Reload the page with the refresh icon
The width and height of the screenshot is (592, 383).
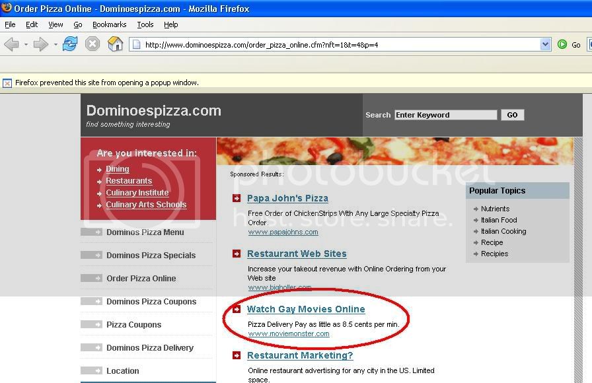click(x=70, y=44)
